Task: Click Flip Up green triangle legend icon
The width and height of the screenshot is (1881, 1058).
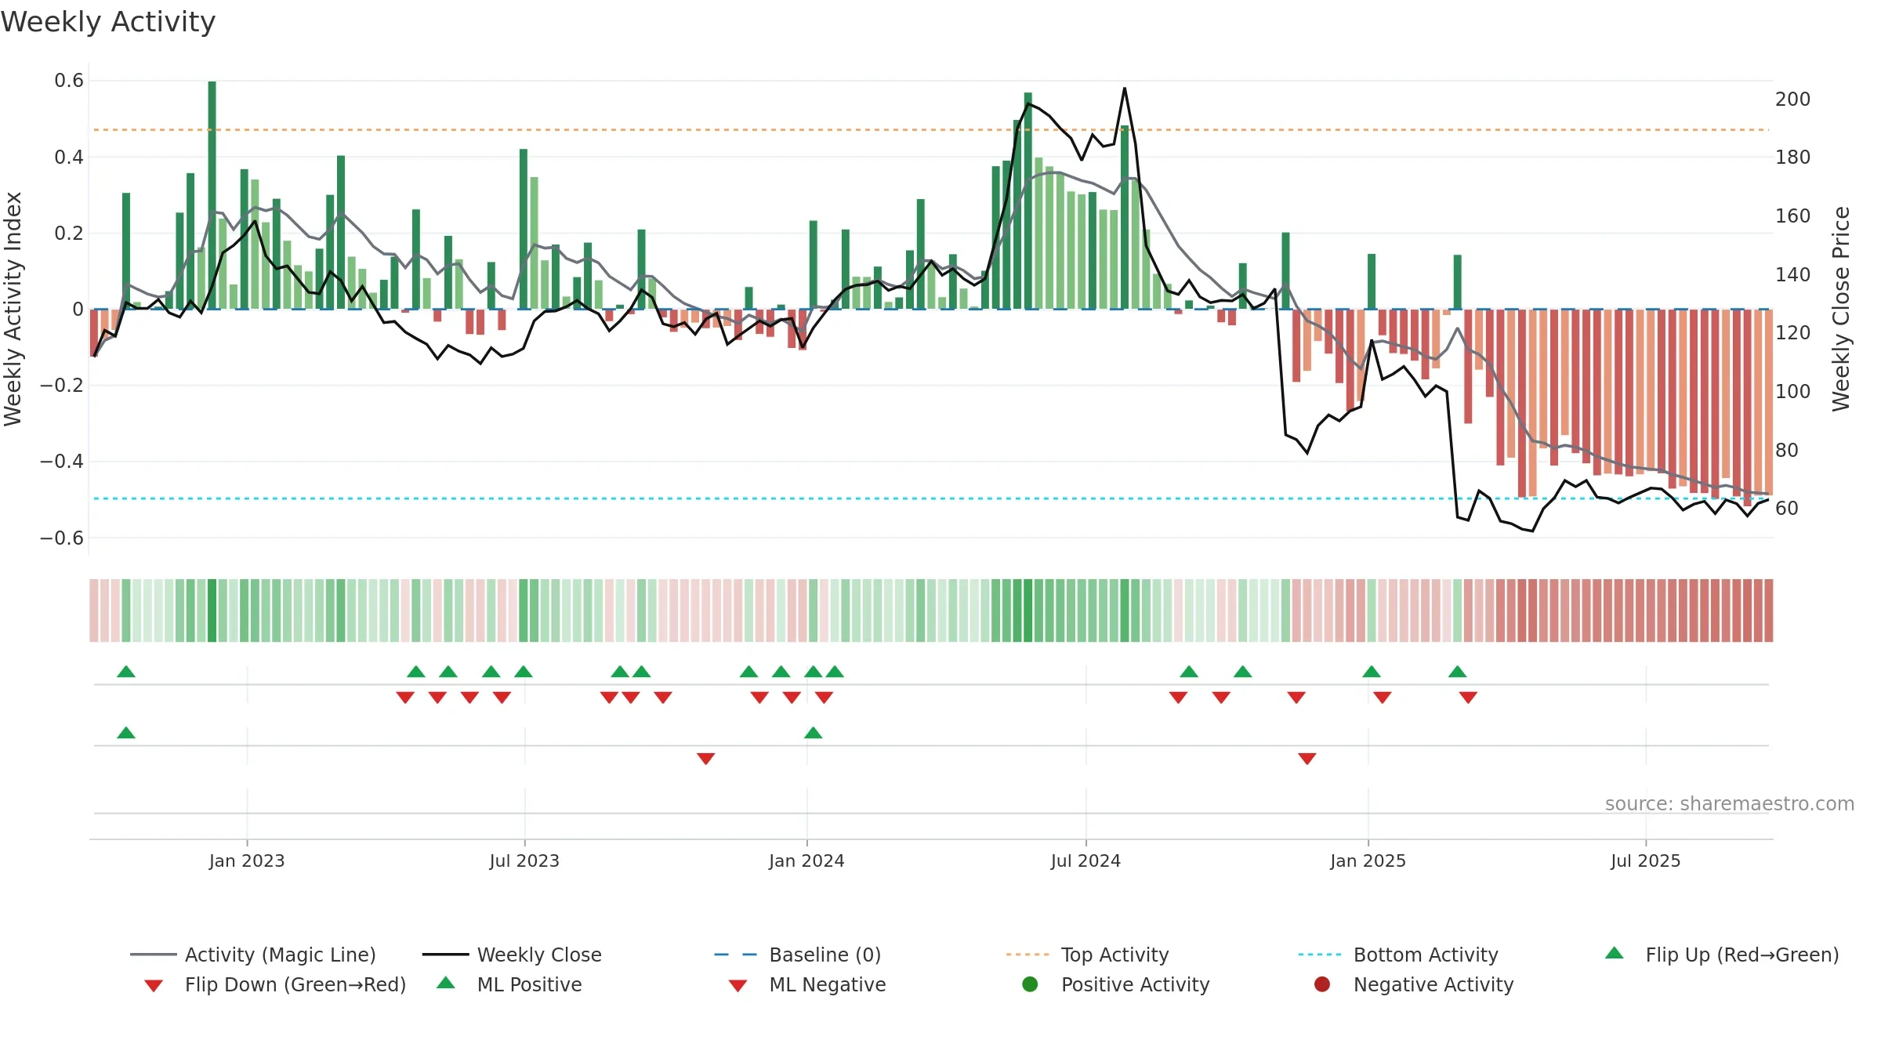Action: click(x=1615, y=953)
